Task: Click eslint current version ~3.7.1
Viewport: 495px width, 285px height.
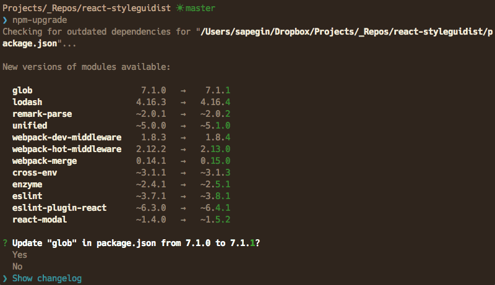Action: pos(151,196)
